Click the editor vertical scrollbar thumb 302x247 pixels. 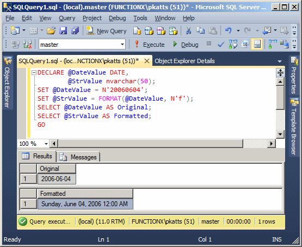point(280,98)
